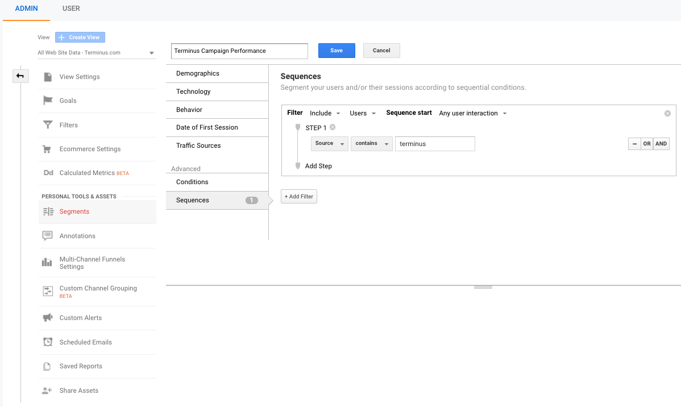681x407 pixels.
Task: Open the Scheduled Emails link
Action: [x=86, y=342]
